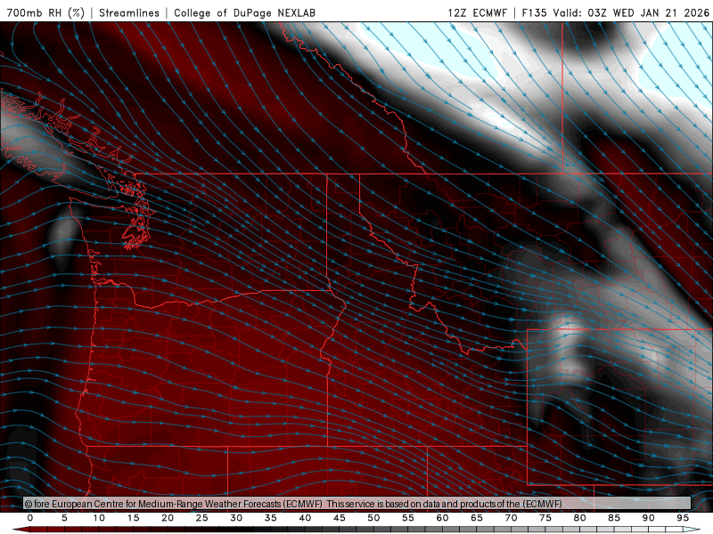The image size is (713, 534).
Task: Click the '90' value on color scale
Action: coord(649,518)
